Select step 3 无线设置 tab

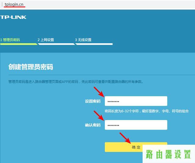[83, 40]
